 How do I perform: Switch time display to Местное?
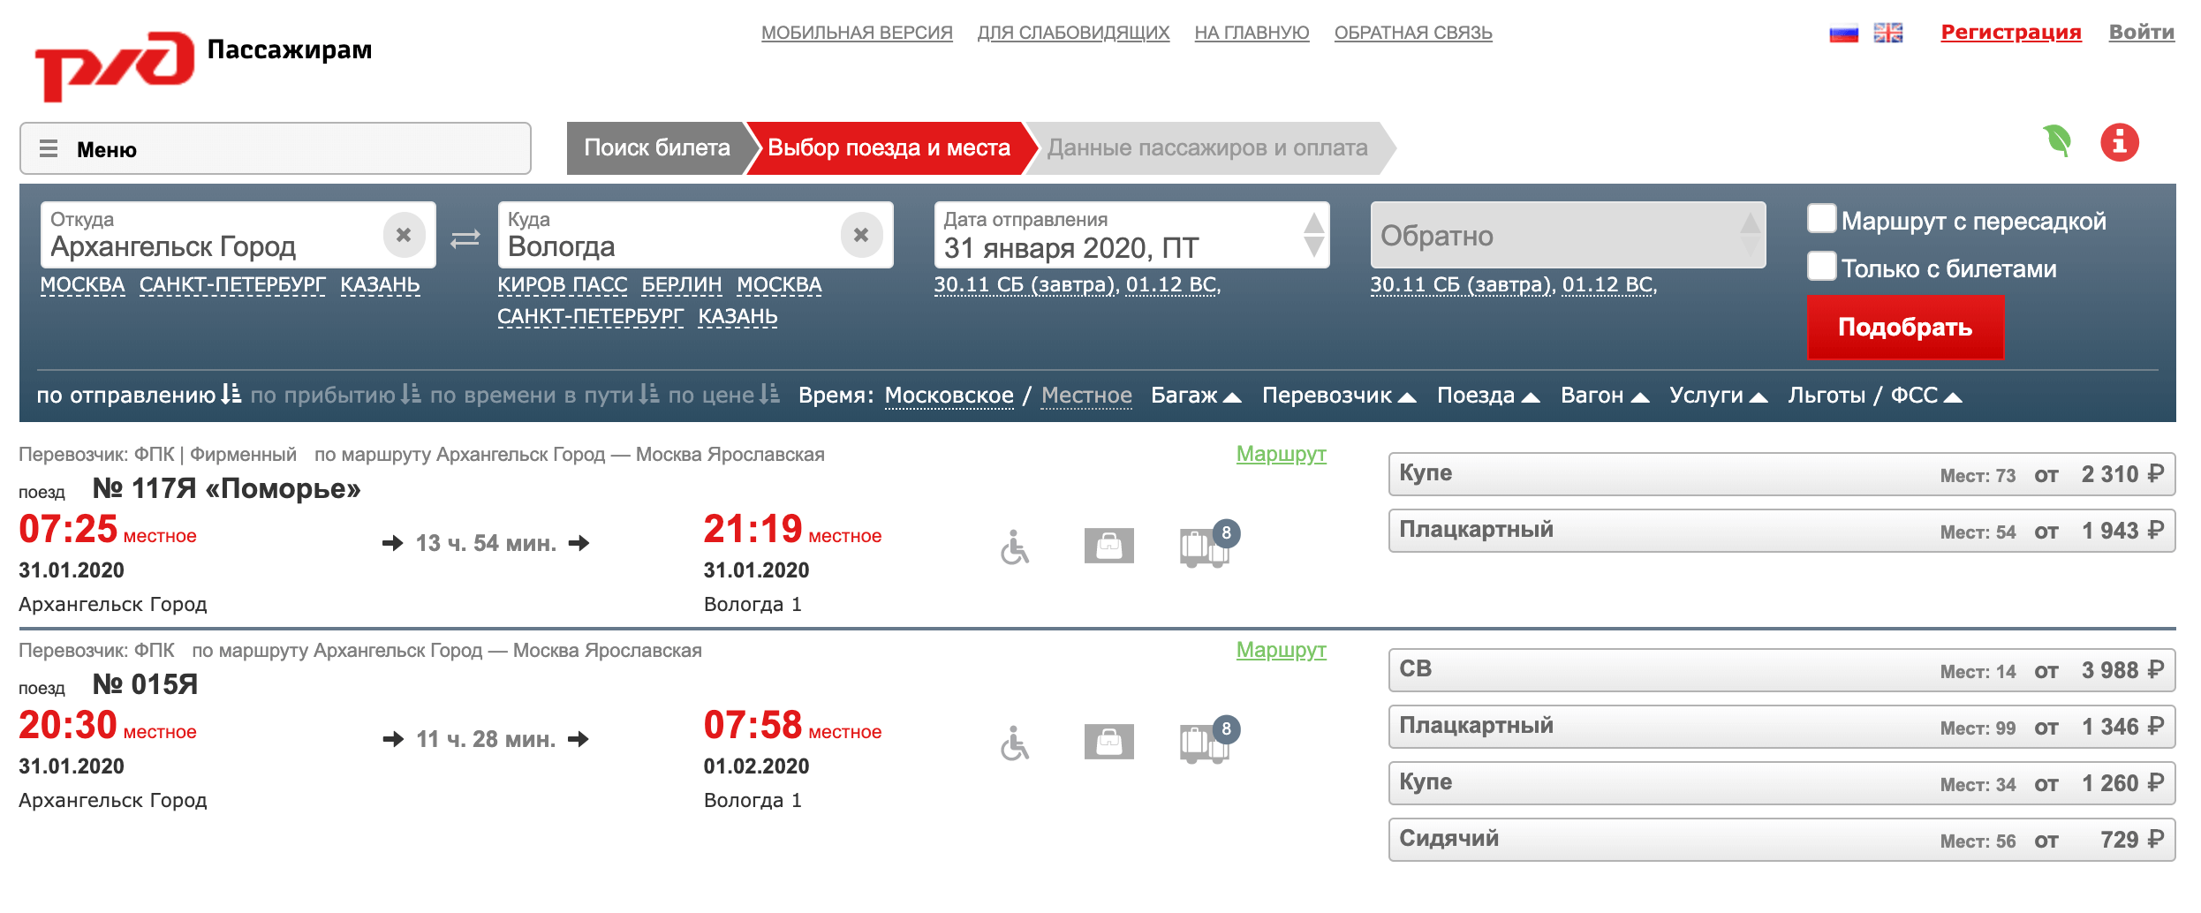(x=1086, y=396)
